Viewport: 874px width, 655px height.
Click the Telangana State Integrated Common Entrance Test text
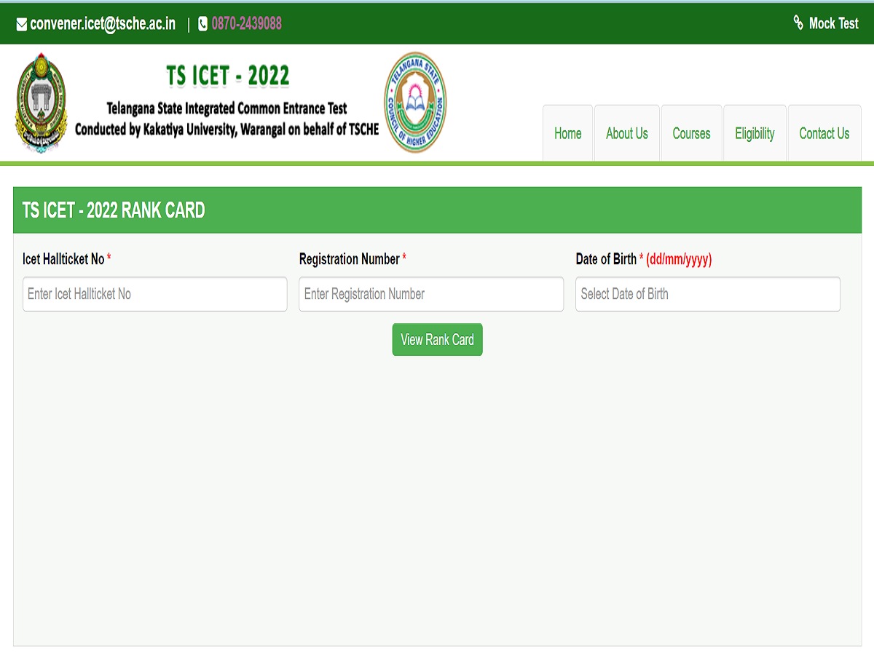tap(227, 108)
